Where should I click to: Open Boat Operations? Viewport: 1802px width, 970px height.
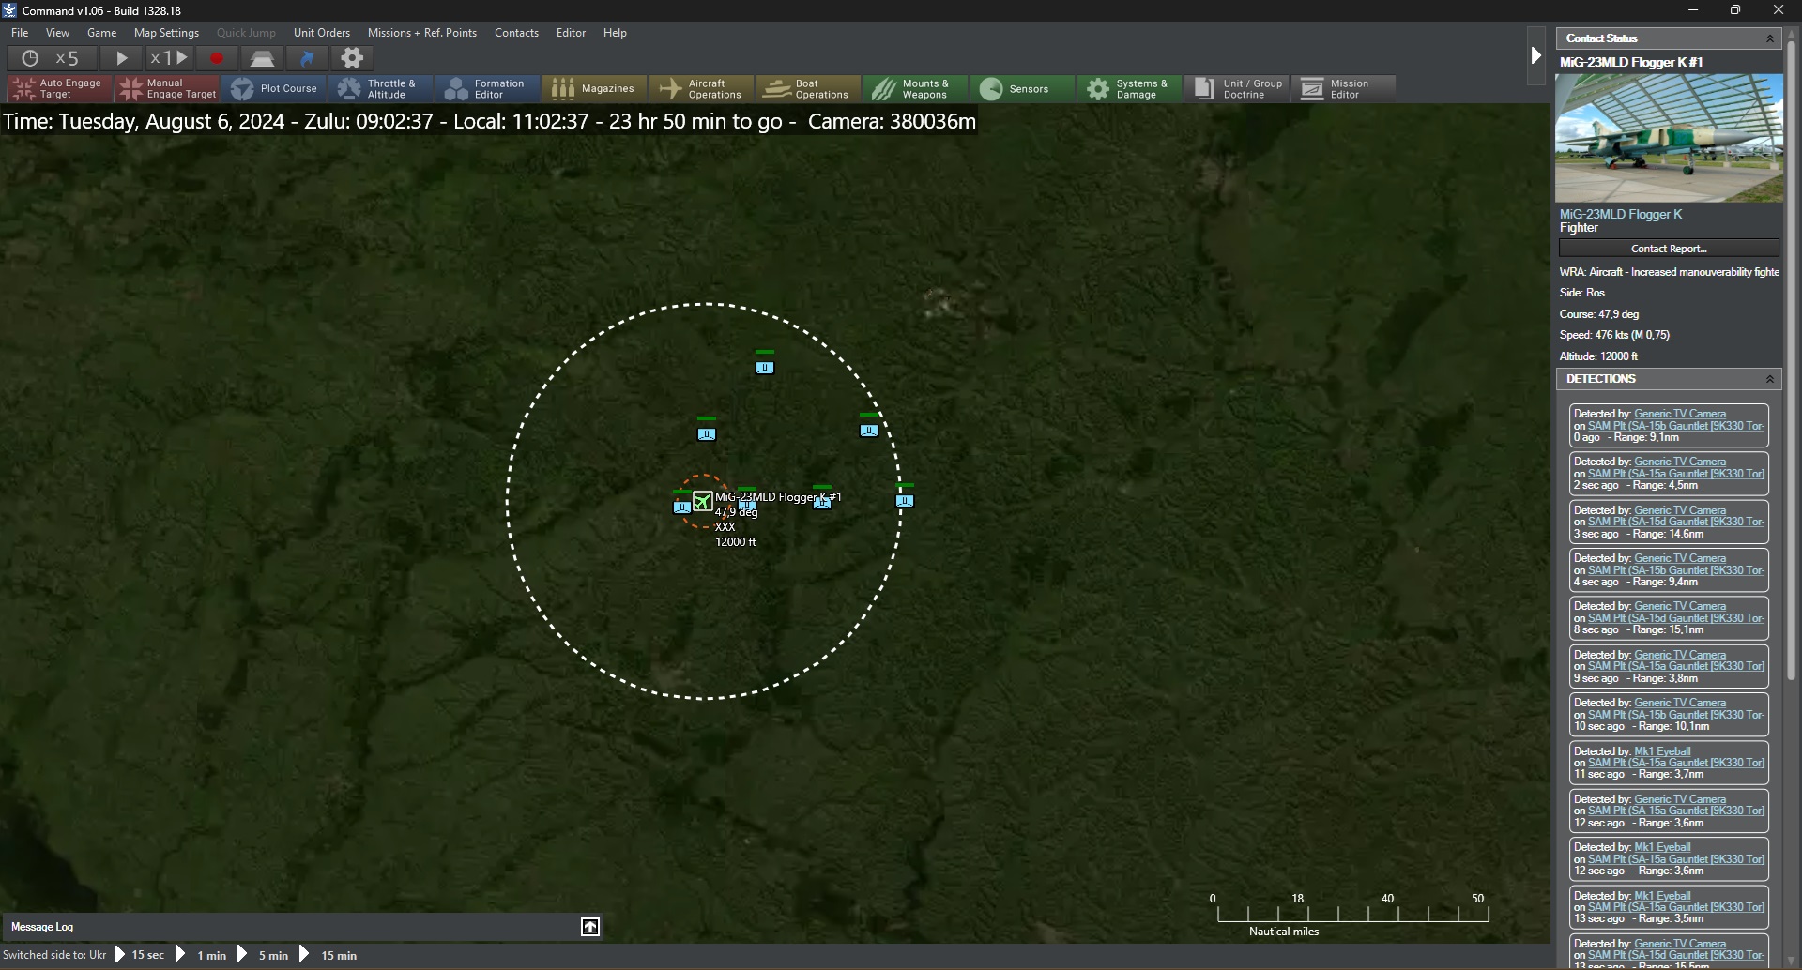point(809,89)
